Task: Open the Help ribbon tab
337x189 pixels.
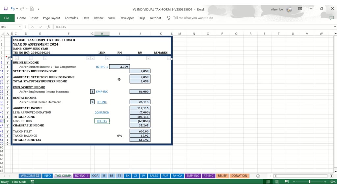Action: tap(142, 18)
